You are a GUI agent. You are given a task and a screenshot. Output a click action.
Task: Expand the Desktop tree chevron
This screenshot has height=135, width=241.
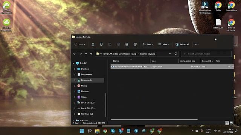[x=75, y=69]
